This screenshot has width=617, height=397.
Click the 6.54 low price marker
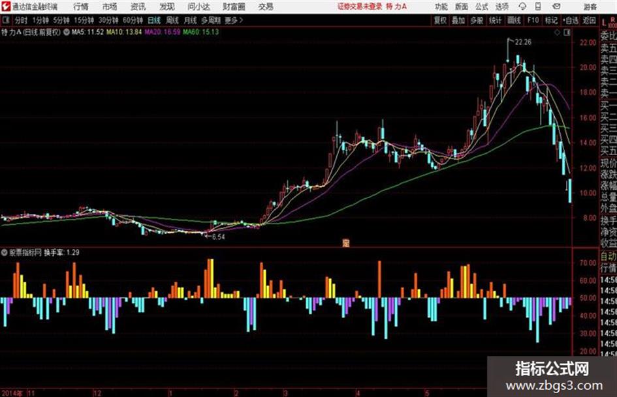218,237
